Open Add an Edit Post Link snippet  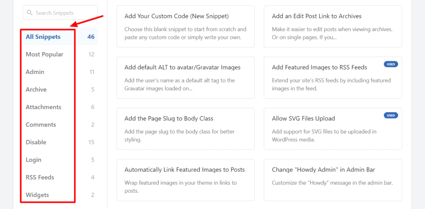point(332,26)
